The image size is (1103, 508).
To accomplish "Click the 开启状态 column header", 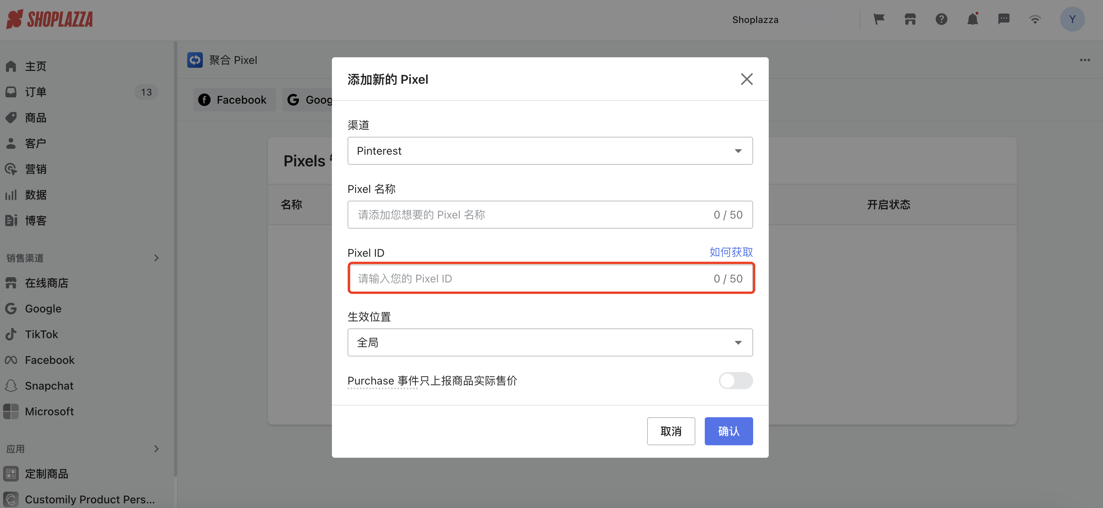I will pos(888,205).
